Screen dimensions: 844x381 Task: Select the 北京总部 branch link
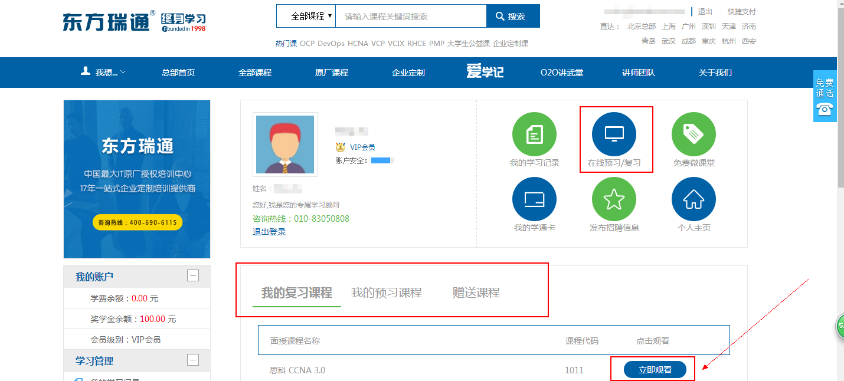coord(642,27)
